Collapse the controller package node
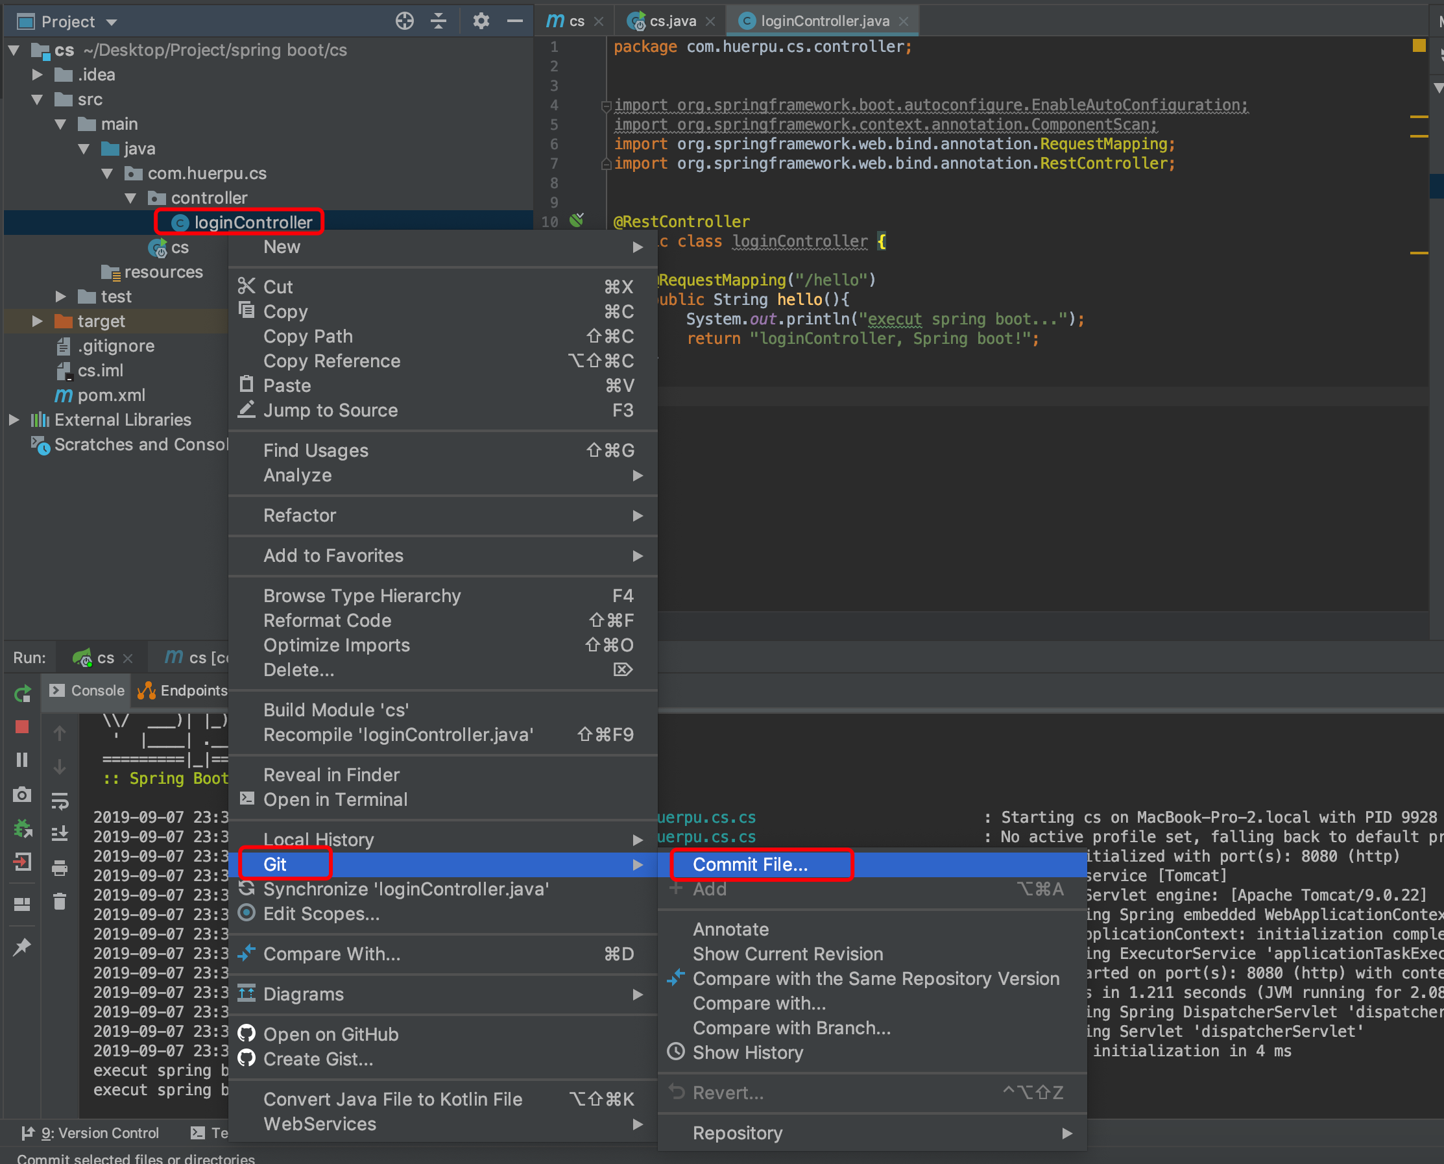 (x=131, y=199)
